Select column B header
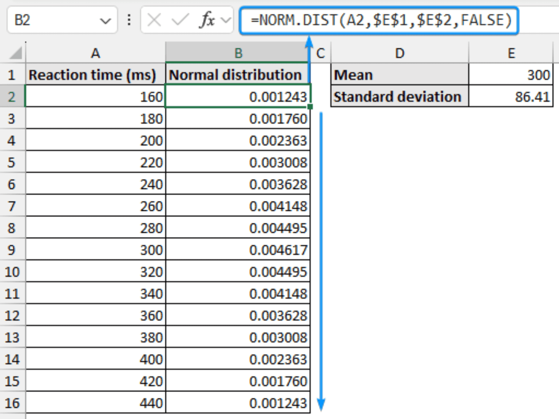Image resolution: width=559 pixels, height=419 pixels. click(x=238, y=53)
